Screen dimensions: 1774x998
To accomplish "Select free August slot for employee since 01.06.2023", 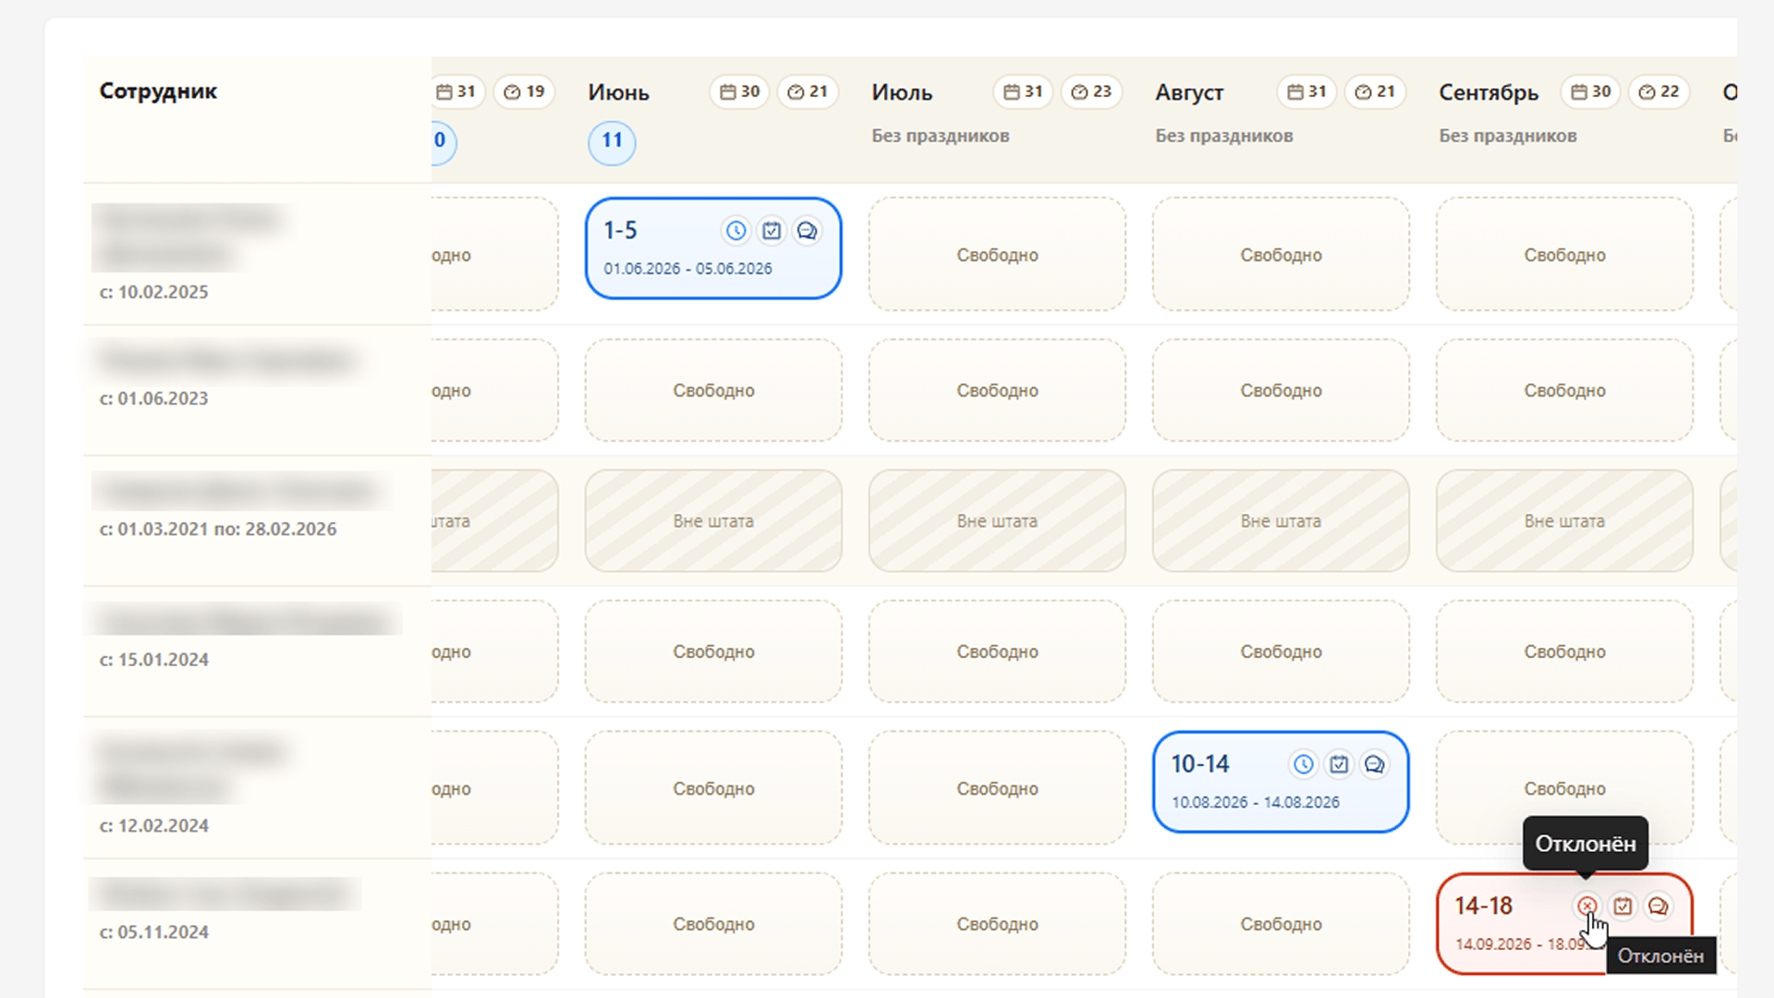I will [1281, 390].
